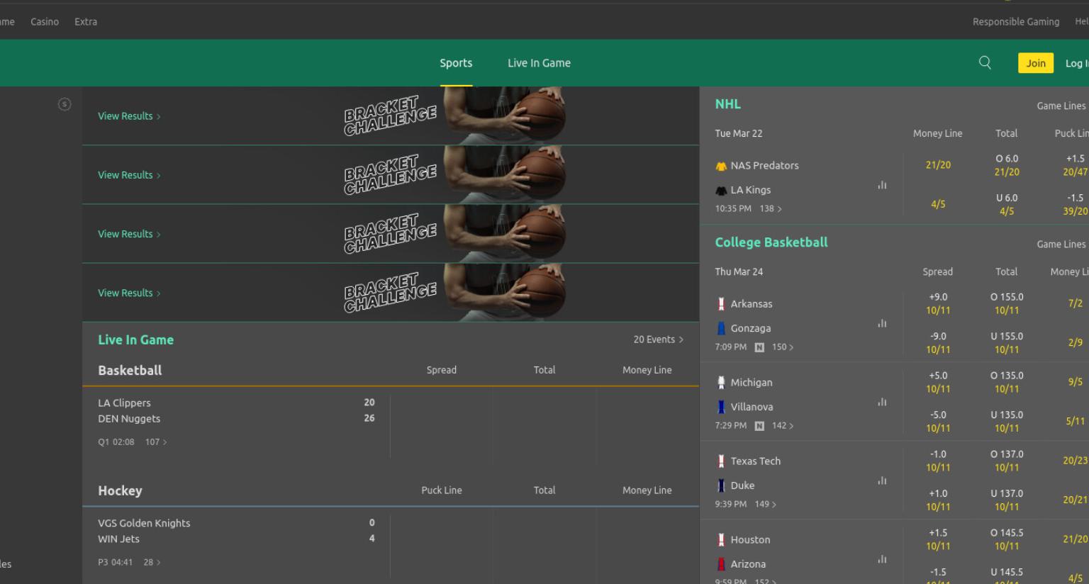Click Arizona jersey icon
This screenshot has height=584, width=1089.
(x=721, y=564)
